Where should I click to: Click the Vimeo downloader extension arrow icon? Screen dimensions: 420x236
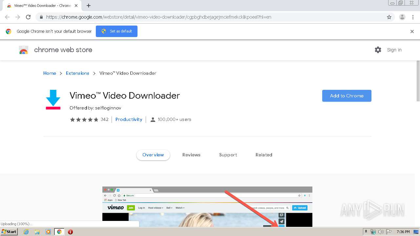click(x=53, y=100)
